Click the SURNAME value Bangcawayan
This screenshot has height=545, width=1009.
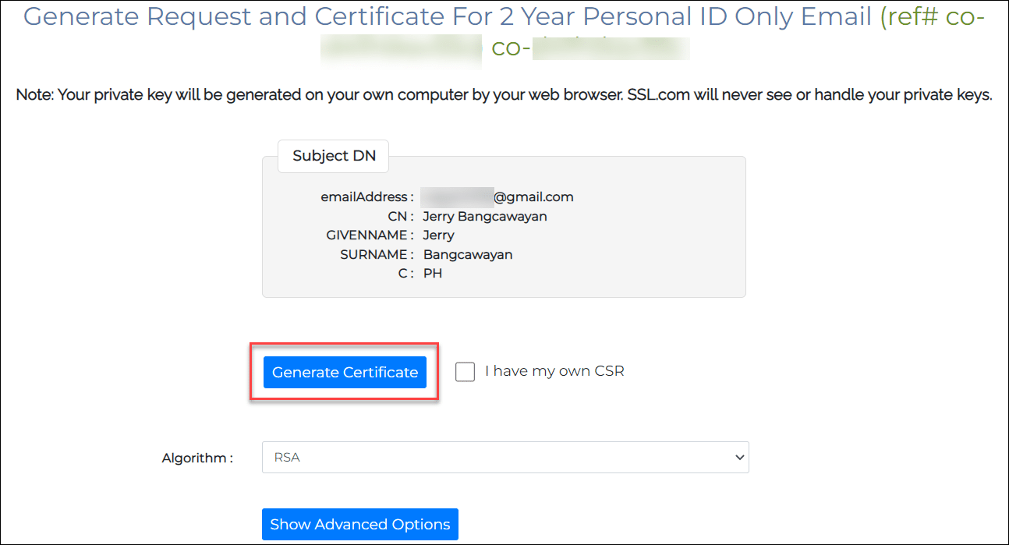(x=468, y=254)
